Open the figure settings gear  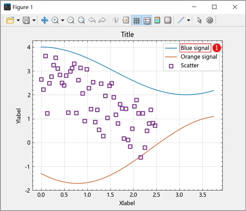pos(209,20)
